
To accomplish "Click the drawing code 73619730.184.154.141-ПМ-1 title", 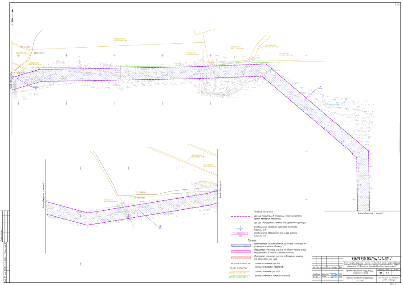I will coord(372,259).
